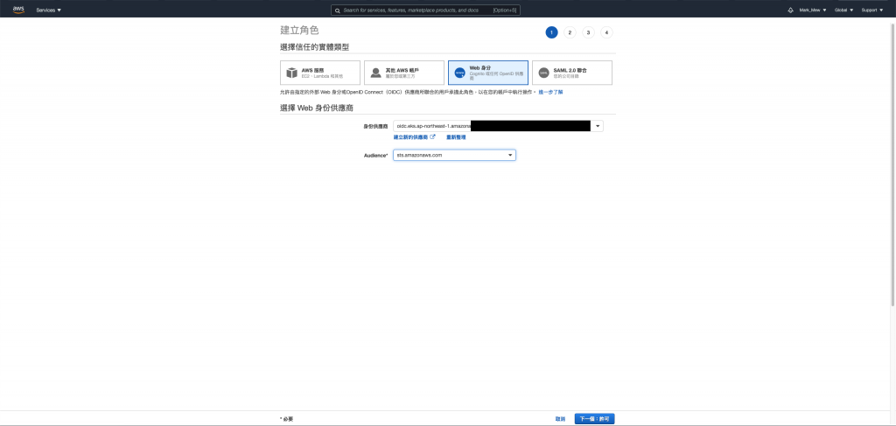Click external link icon beside 建立新的供應商
Image resolution: width=896 pixels, height=426 pixels.
tap(432, 137)
